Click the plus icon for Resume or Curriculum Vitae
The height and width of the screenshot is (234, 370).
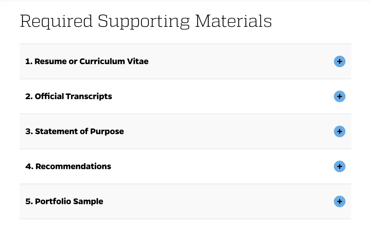coord(339,61)
